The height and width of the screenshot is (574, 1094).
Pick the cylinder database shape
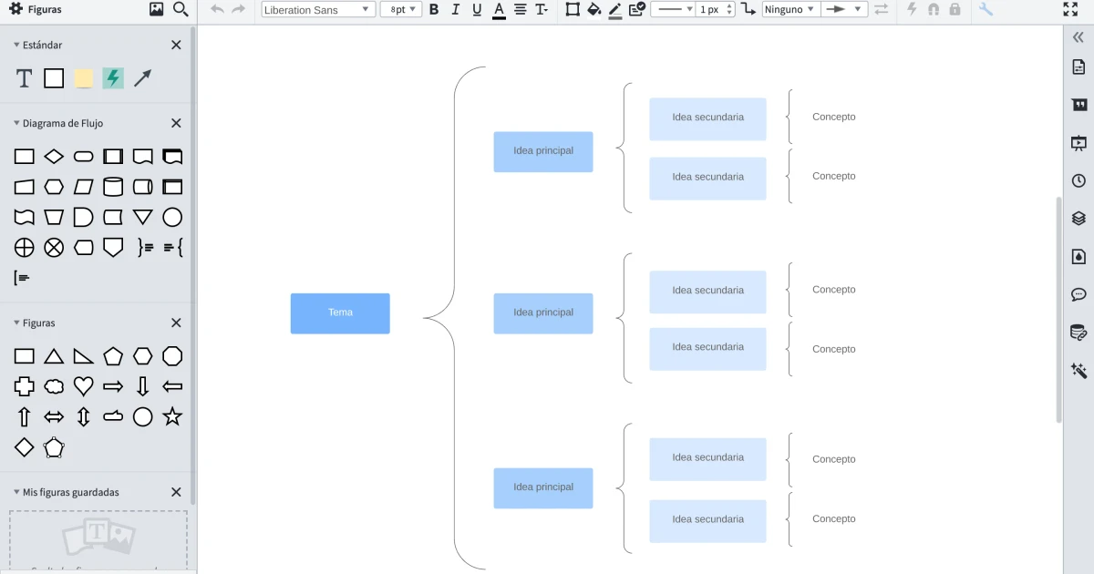[x=113, y=187]
